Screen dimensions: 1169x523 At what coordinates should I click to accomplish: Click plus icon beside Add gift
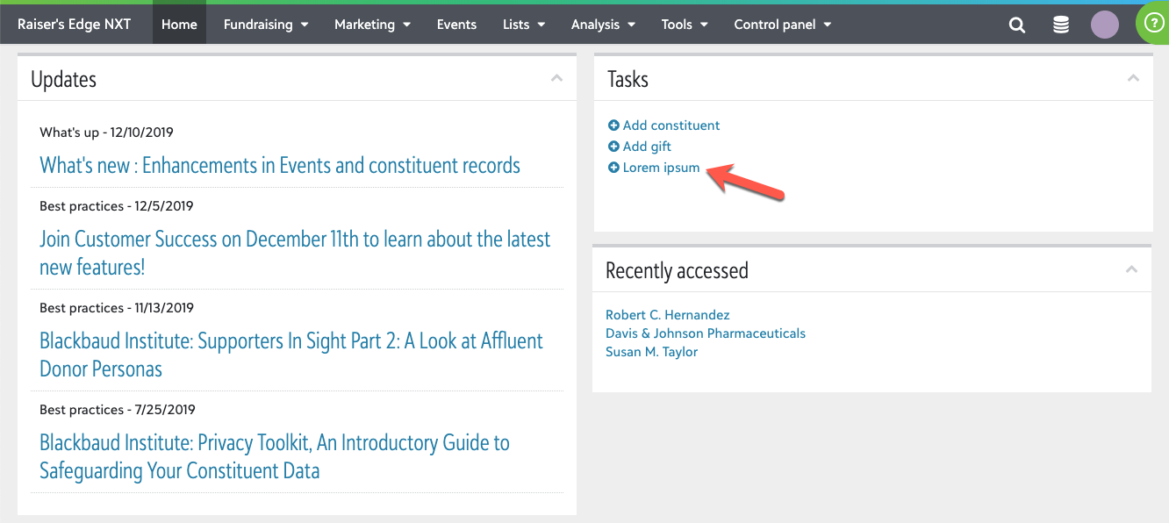point(613,147)
